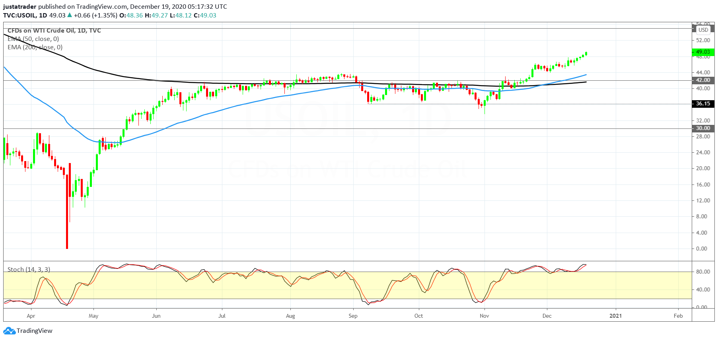Click the 80.00 stochastic scale value
718x340 pixels.
pyautogui.click(x=703, y=272)
